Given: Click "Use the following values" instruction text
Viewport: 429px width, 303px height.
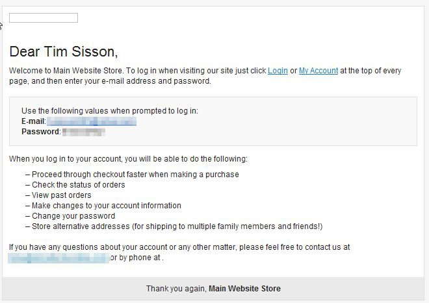Looking at the screenshot, I should [109, 111].
